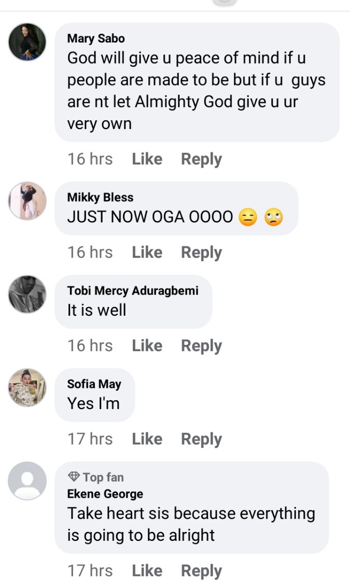Reply to Tobi Mercy Aduragbemi's comment
Viewport: 350px width, 588px height.
coord(201,346)
